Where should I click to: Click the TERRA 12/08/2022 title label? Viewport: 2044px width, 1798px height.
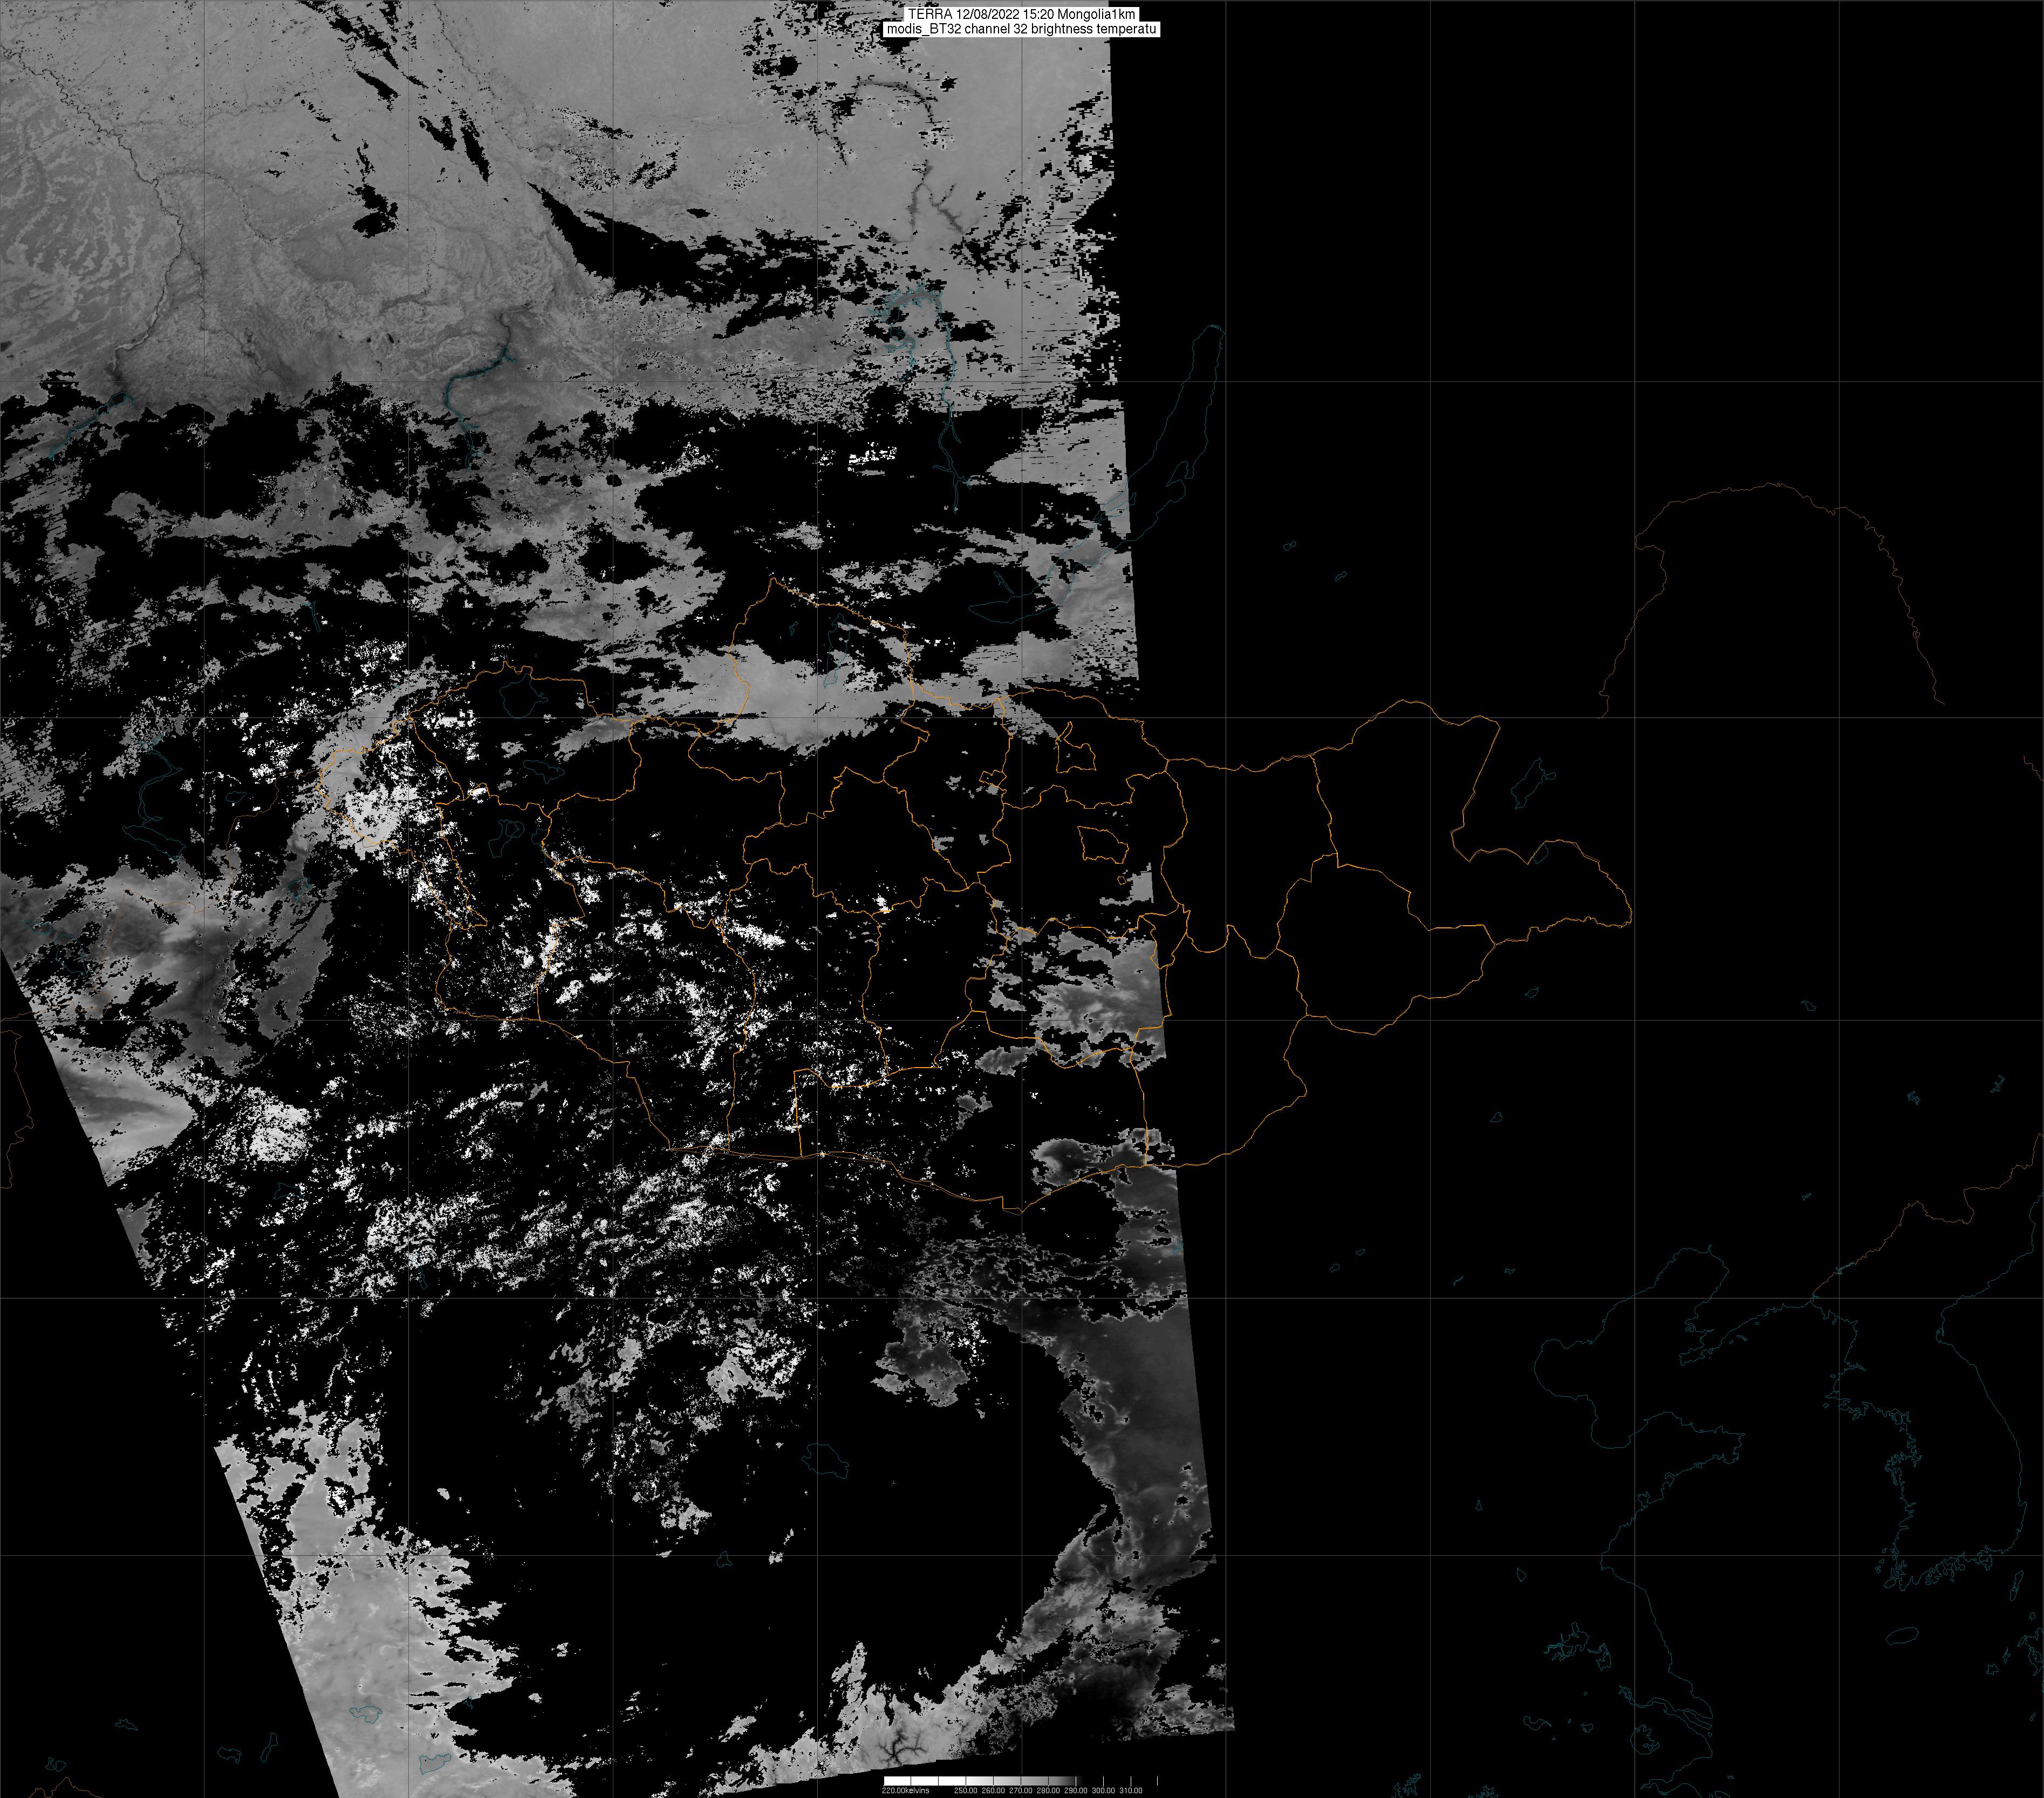click(1021, 14)
